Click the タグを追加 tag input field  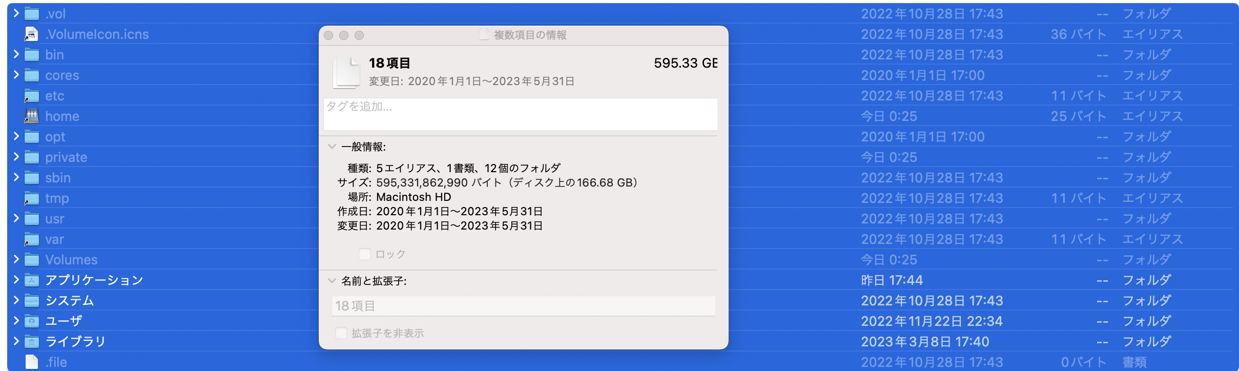519,114
